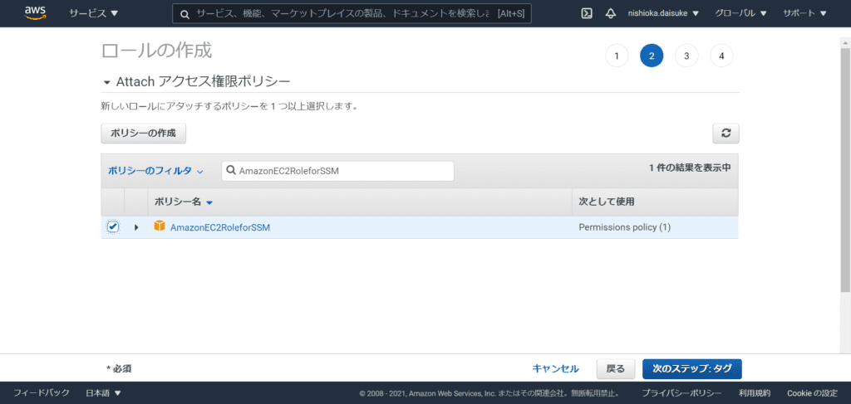The image size is (851, 404).
Task: Collapse the Attach アクセス権限ポリシー section
Action: pyautogui.click(x=106, y=82)
